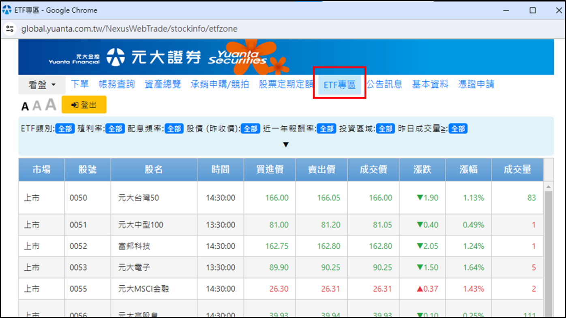
Task: Click the 1.64% change percentage
Action: click(474, 268)
